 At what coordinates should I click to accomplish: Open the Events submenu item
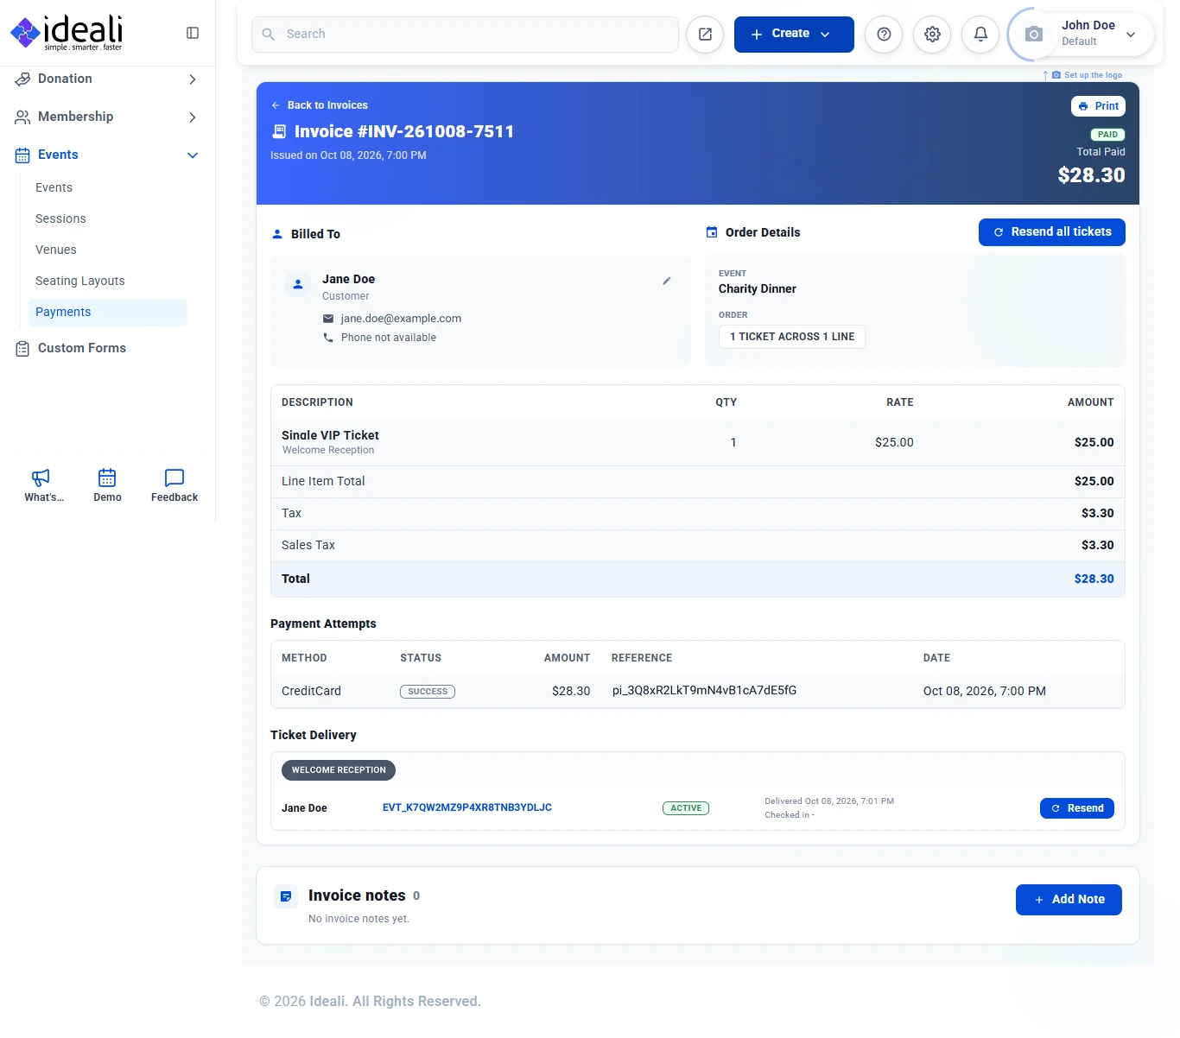(x=54, y=187)
